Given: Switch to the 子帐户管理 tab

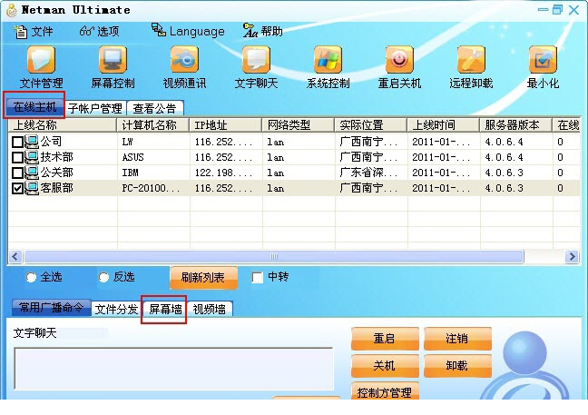Looking at the screenshot, I should tap(95, 108).
